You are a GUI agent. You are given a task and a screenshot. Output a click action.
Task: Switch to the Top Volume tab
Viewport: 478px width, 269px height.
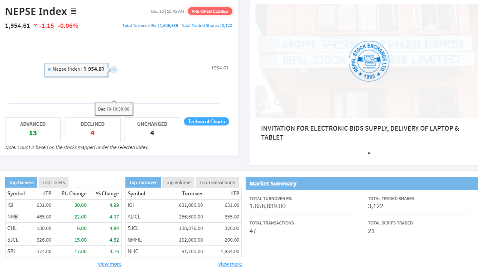click(178, 182)
